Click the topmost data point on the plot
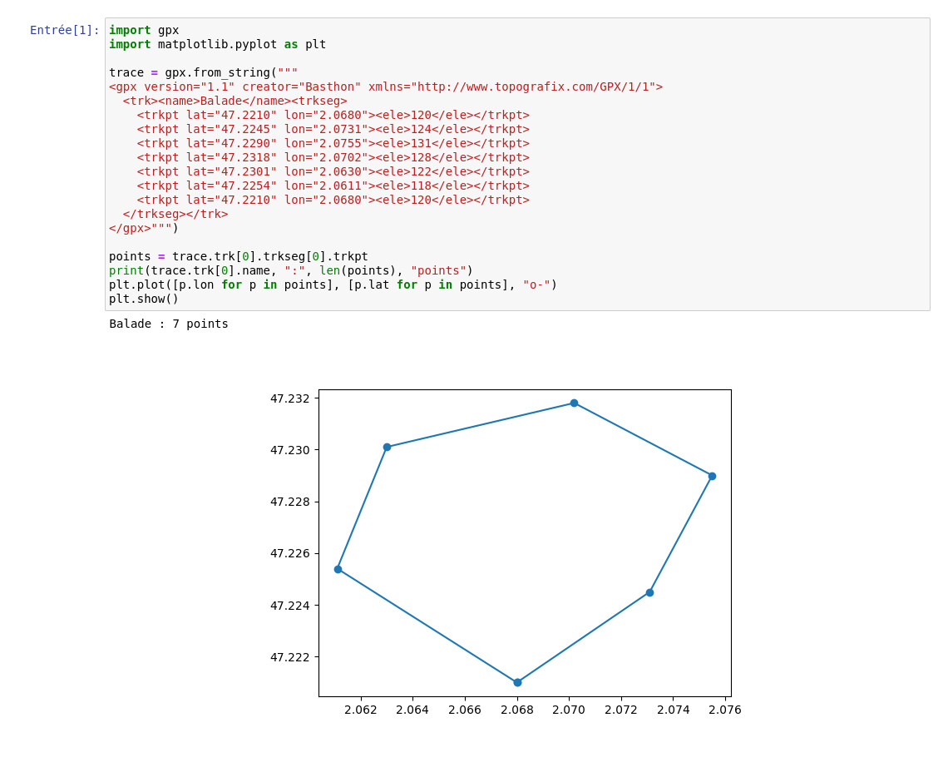The width and height of the screenshot is (948, 762). (575, 403)
